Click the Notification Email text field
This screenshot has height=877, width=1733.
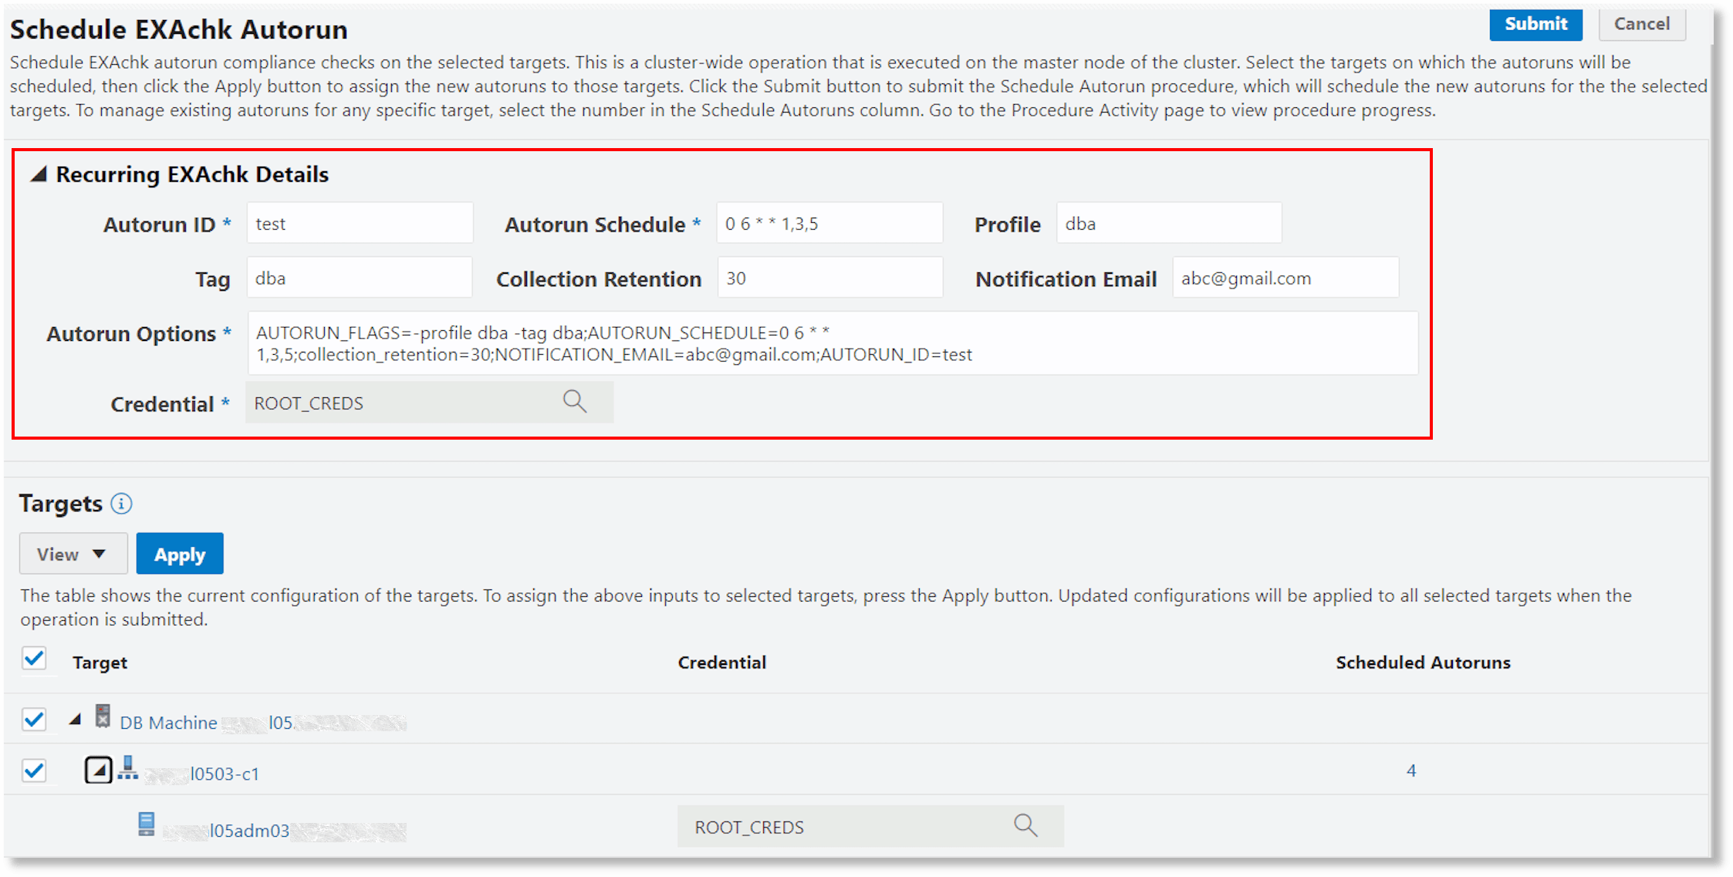coord(1285,278)
